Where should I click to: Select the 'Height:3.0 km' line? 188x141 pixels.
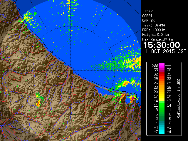pyautogui.click(x=155, y=35)
